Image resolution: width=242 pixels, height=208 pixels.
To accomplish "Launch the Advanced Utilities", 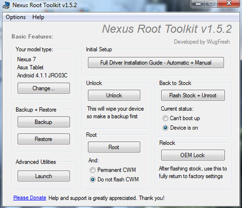I will pyautogui.click(x=44, y=176).
